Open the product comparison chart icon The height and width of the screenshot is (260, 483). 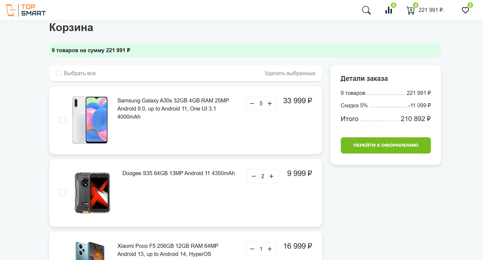389,10
